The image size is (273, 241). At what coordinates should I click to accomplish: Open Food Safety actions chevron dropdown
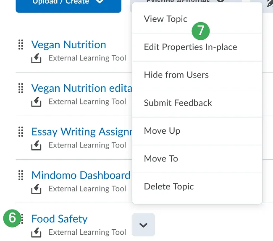(x=143, y=225)
